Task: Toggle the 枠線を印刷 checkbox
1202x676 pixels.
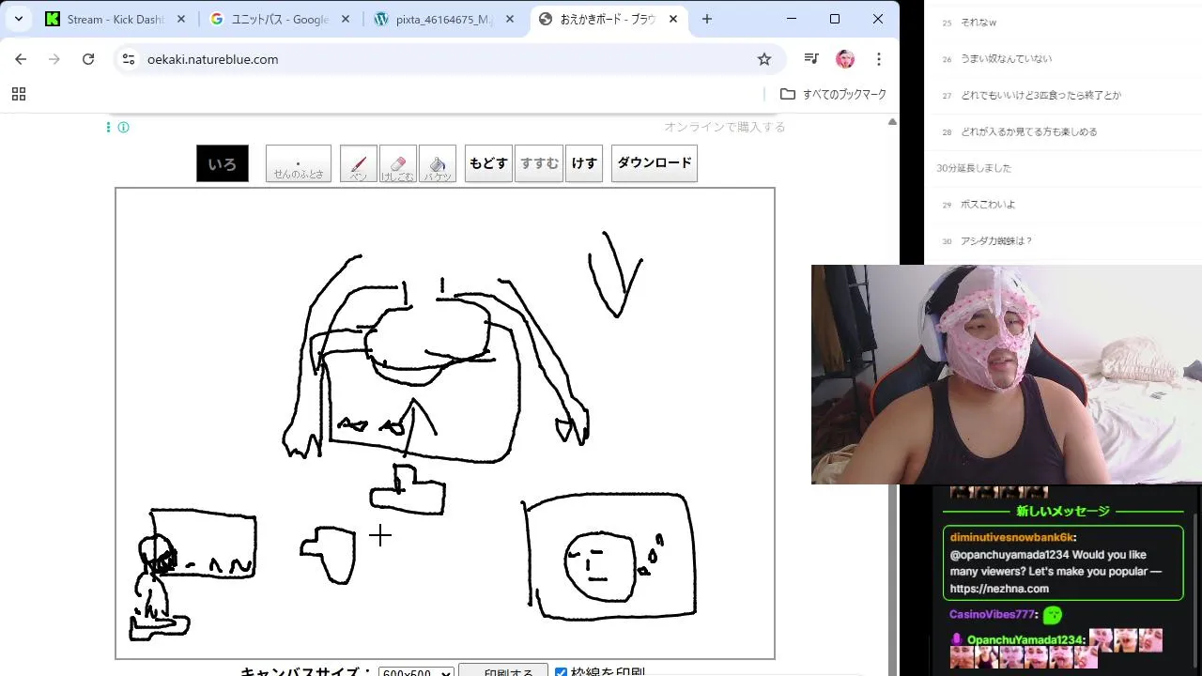Action: [x=561, y=672]
